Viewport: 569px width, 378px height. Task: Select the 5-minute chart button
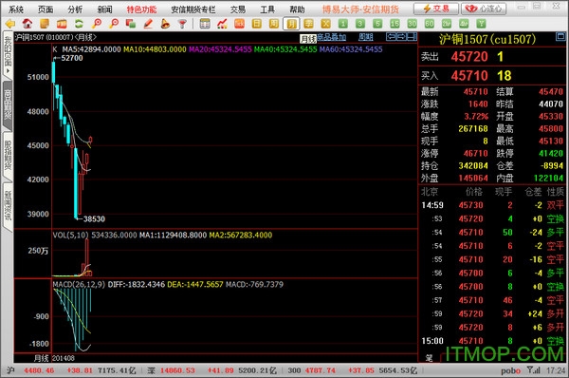pos(377,24)
